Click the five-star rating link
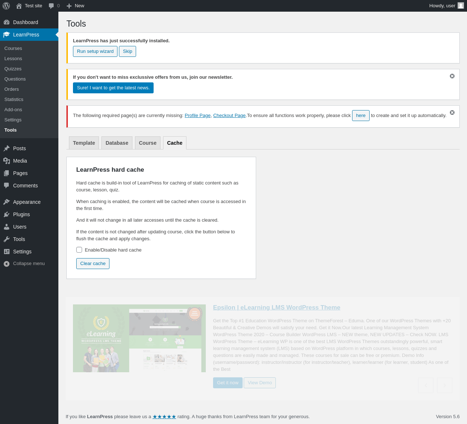467x424 pixels. pos(164,417)
